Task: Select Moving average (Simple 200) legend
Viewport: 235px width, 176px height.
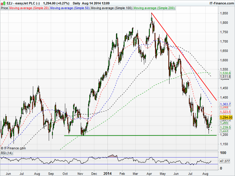Action: [x=154, y=8]
